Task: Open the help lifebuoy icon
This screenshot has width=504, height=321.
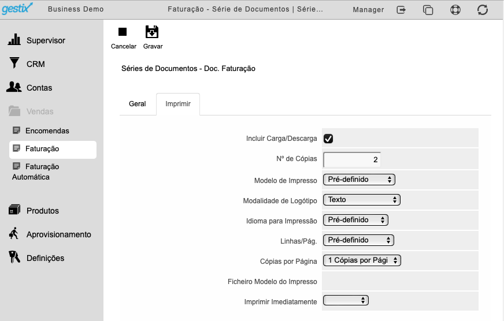Action: tap(455, 10)
